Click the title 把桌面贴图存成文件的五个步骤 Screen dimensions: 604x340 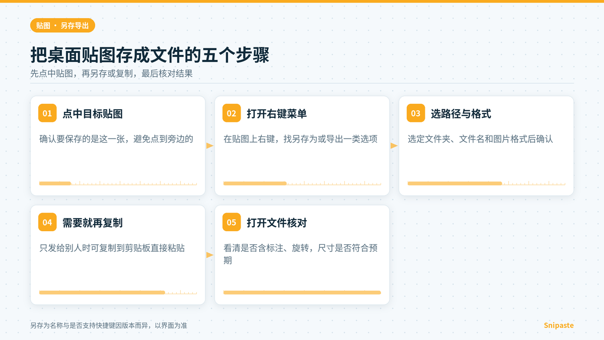click(x=150, y=55)
